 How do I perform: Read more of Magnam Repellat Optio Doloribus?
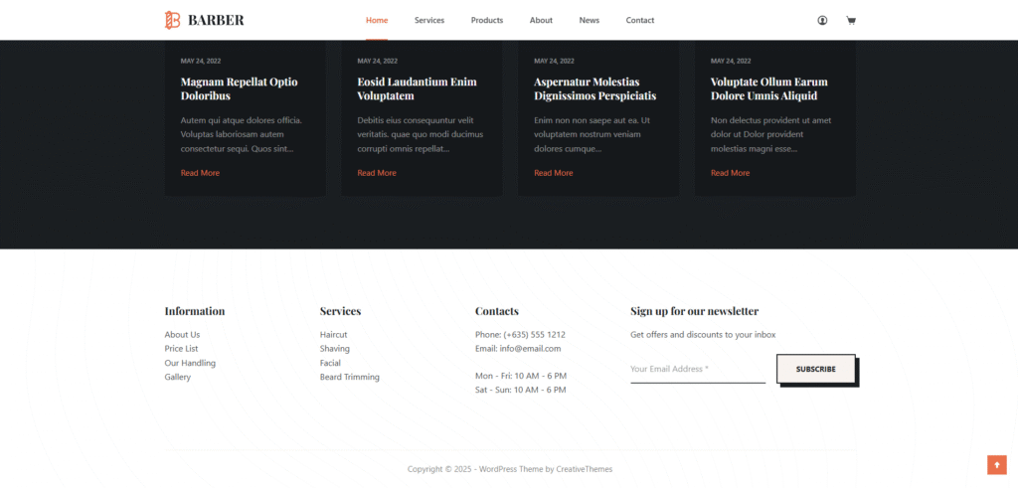(200, 173)
